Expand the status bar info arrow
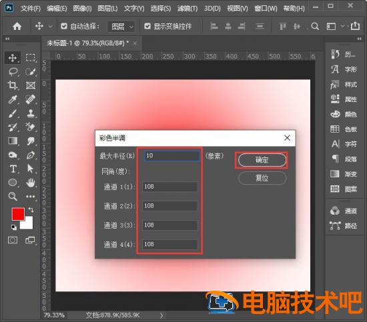 [161, 316]
